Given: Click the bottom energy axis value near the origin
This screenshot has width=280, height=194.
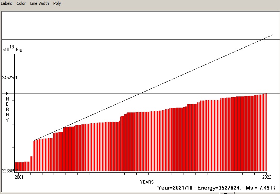Looking at the screenshot, I should 10,171.
